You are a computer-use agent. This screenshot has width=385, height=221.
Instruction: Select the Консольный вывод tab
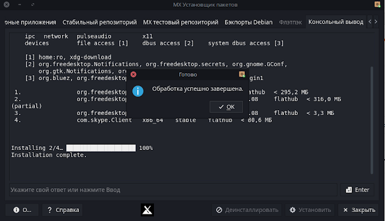click(x=336, y=22)
